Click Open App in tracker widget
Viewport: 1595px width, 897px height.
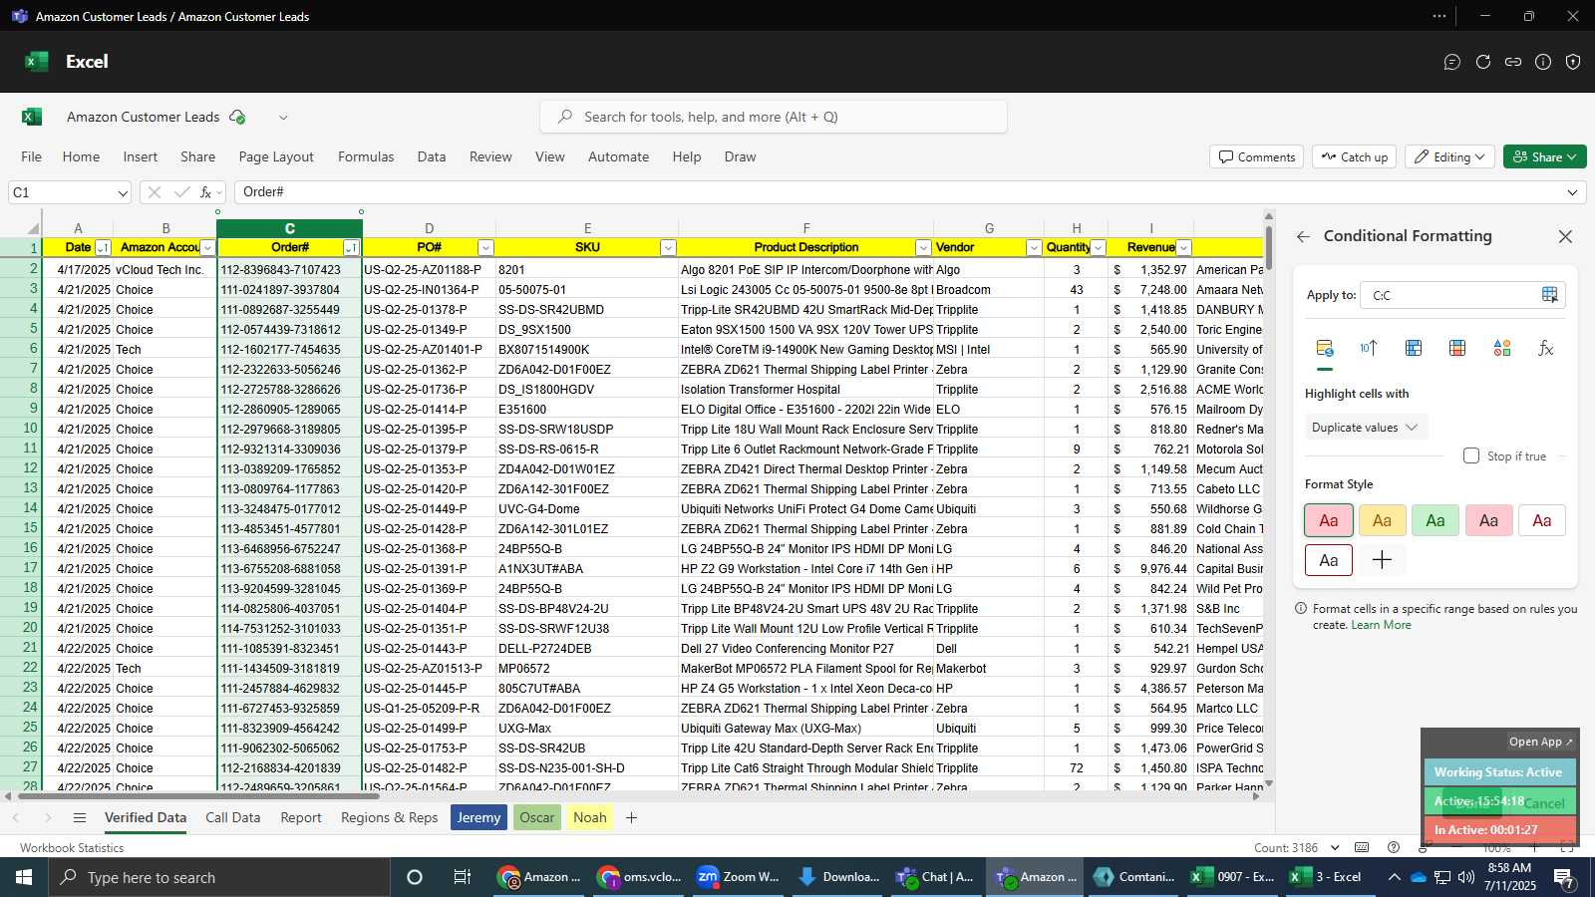pyautogui.click(x=1540, y=742)
